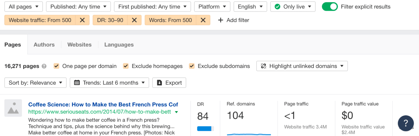Click the calendar icon in Trends

click(x=77, y=83)
